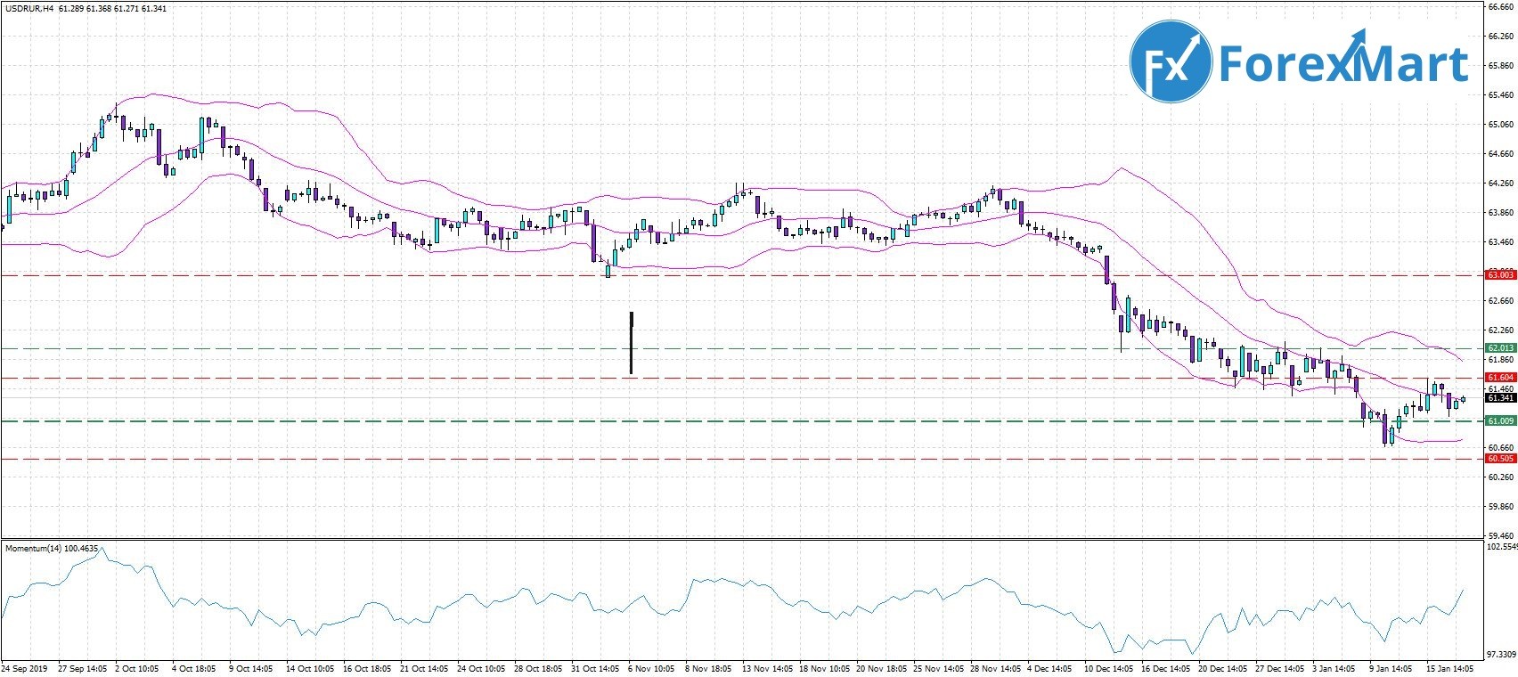
Task: Click the red 61.604 price level tag
Action: tap(1501, 378)
